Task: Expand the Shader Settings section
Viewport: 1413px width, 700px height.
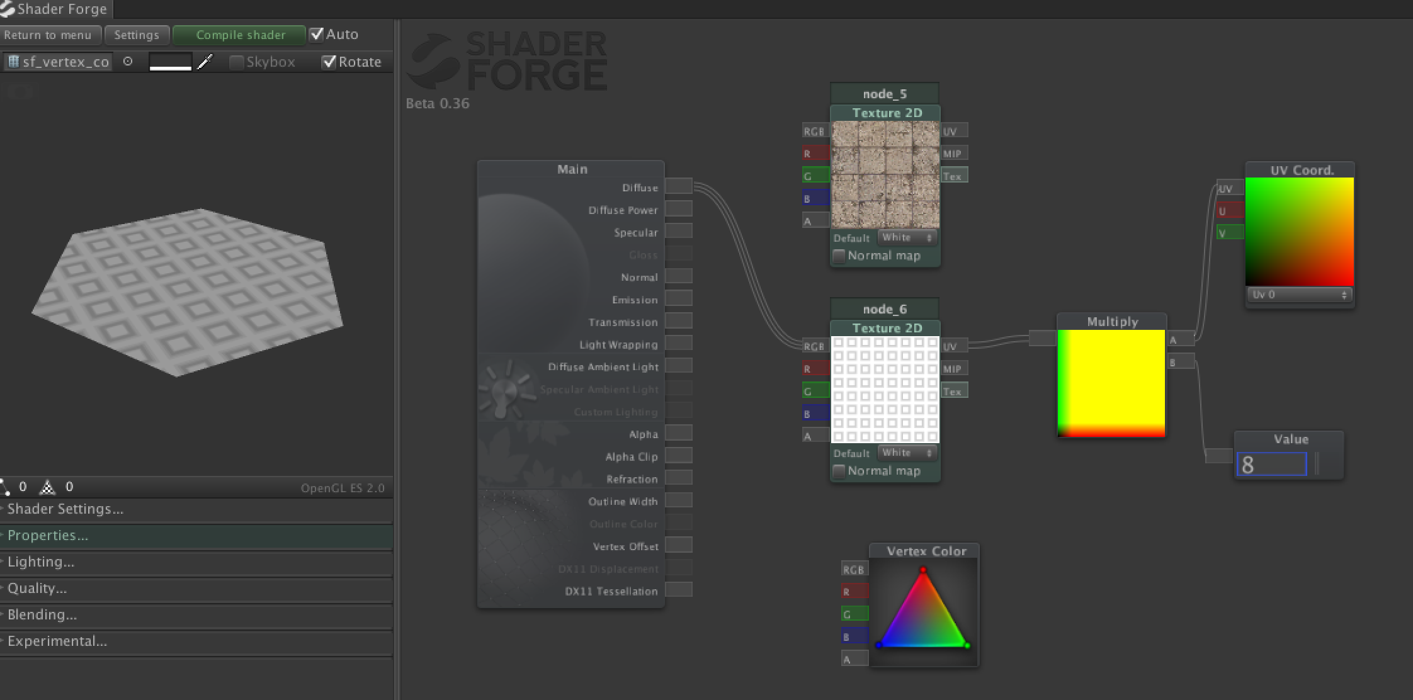Action: 196,509
